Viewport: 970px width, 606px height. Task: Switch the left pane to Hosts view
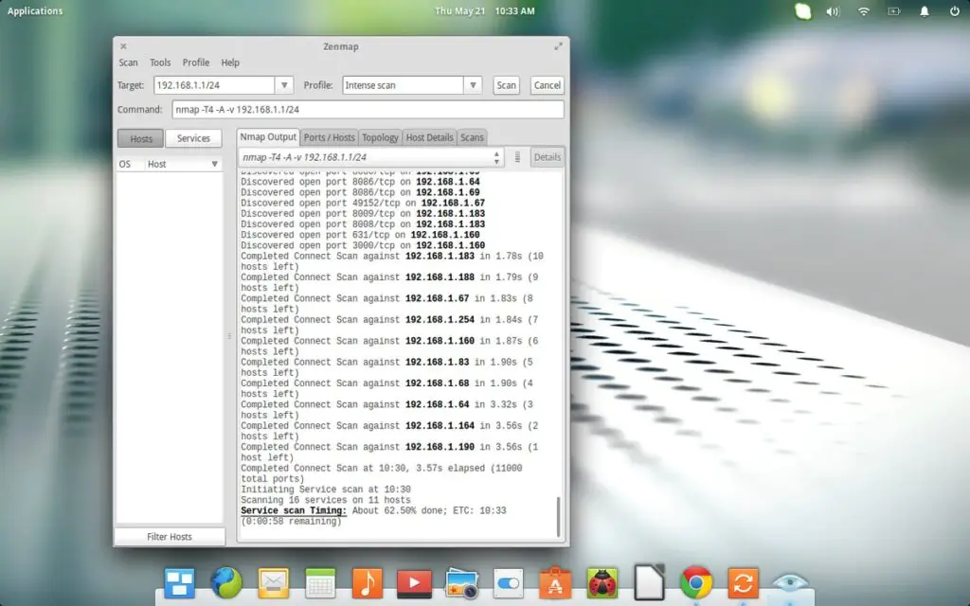(x=140, y=138)
